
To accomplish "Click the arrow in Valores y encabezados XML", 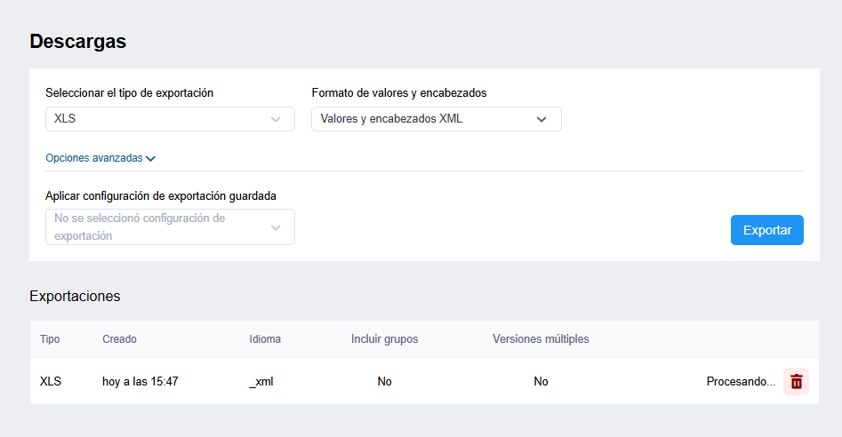I will pos(541,119).
